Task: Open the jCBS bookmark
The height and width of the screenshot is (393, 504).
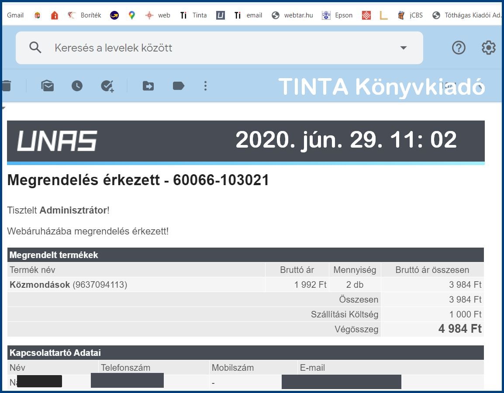Action: 410,15
